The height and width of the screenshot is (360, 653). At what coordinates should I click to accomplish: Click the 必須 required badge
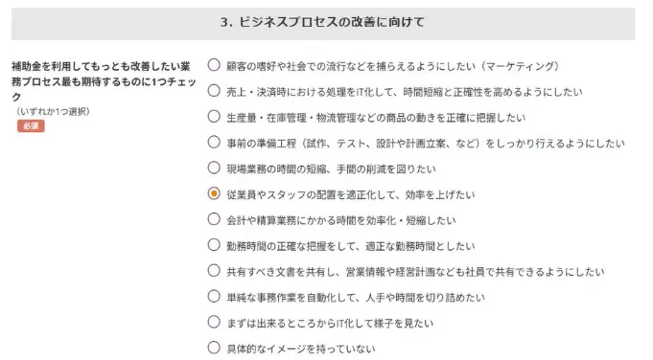31,126
